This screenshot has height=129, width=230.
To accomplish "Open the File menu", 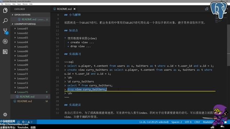I will pos(2,4).
